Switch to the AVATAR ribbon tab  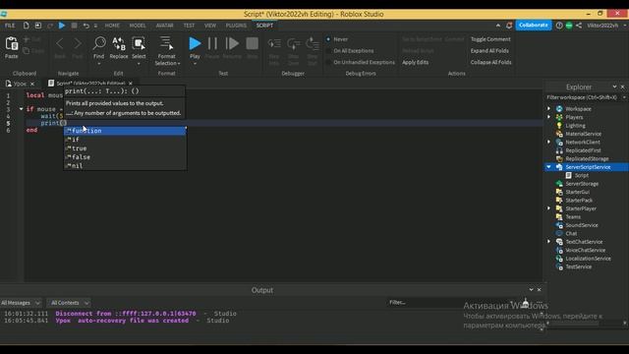pos(164,26)
